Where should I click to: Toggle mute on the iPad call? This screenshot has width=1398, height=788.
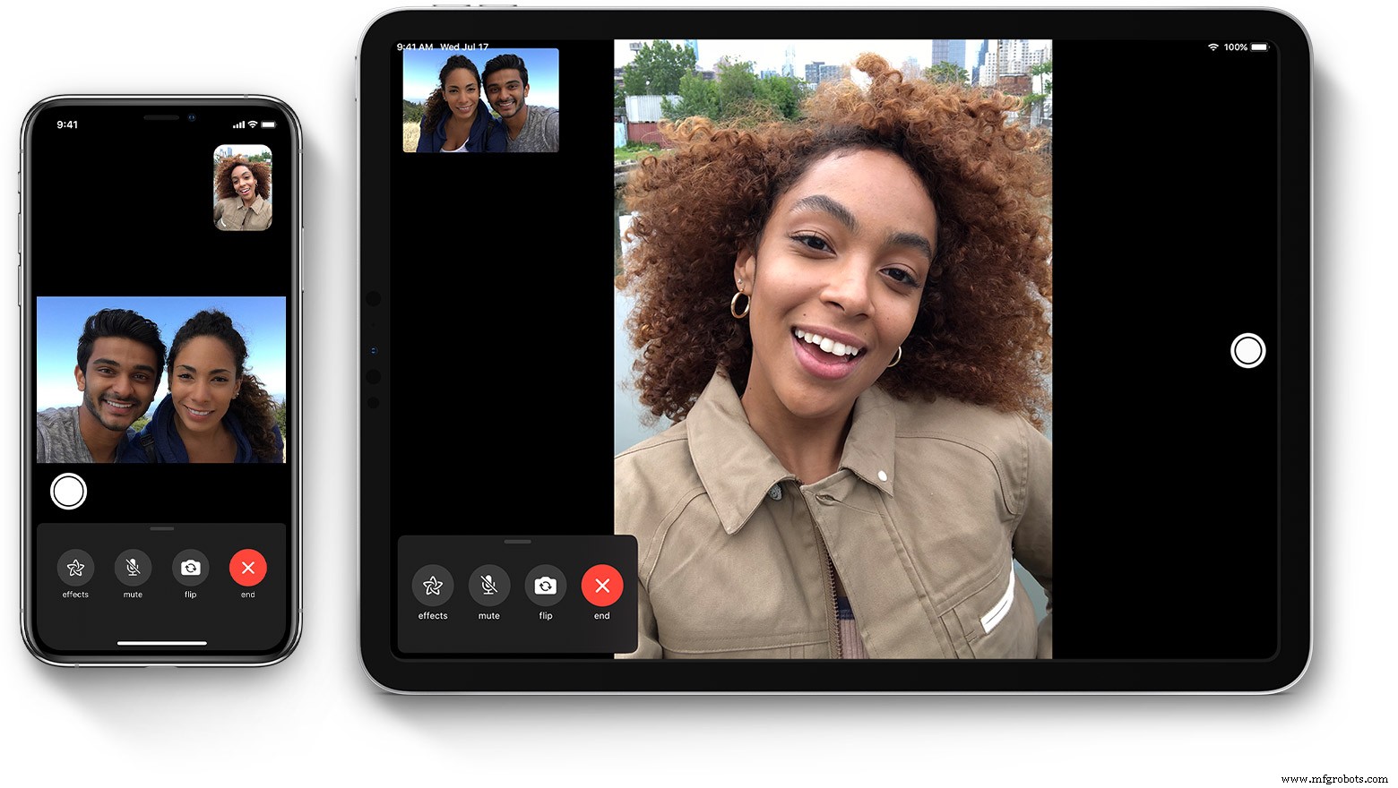click(488, 585)
